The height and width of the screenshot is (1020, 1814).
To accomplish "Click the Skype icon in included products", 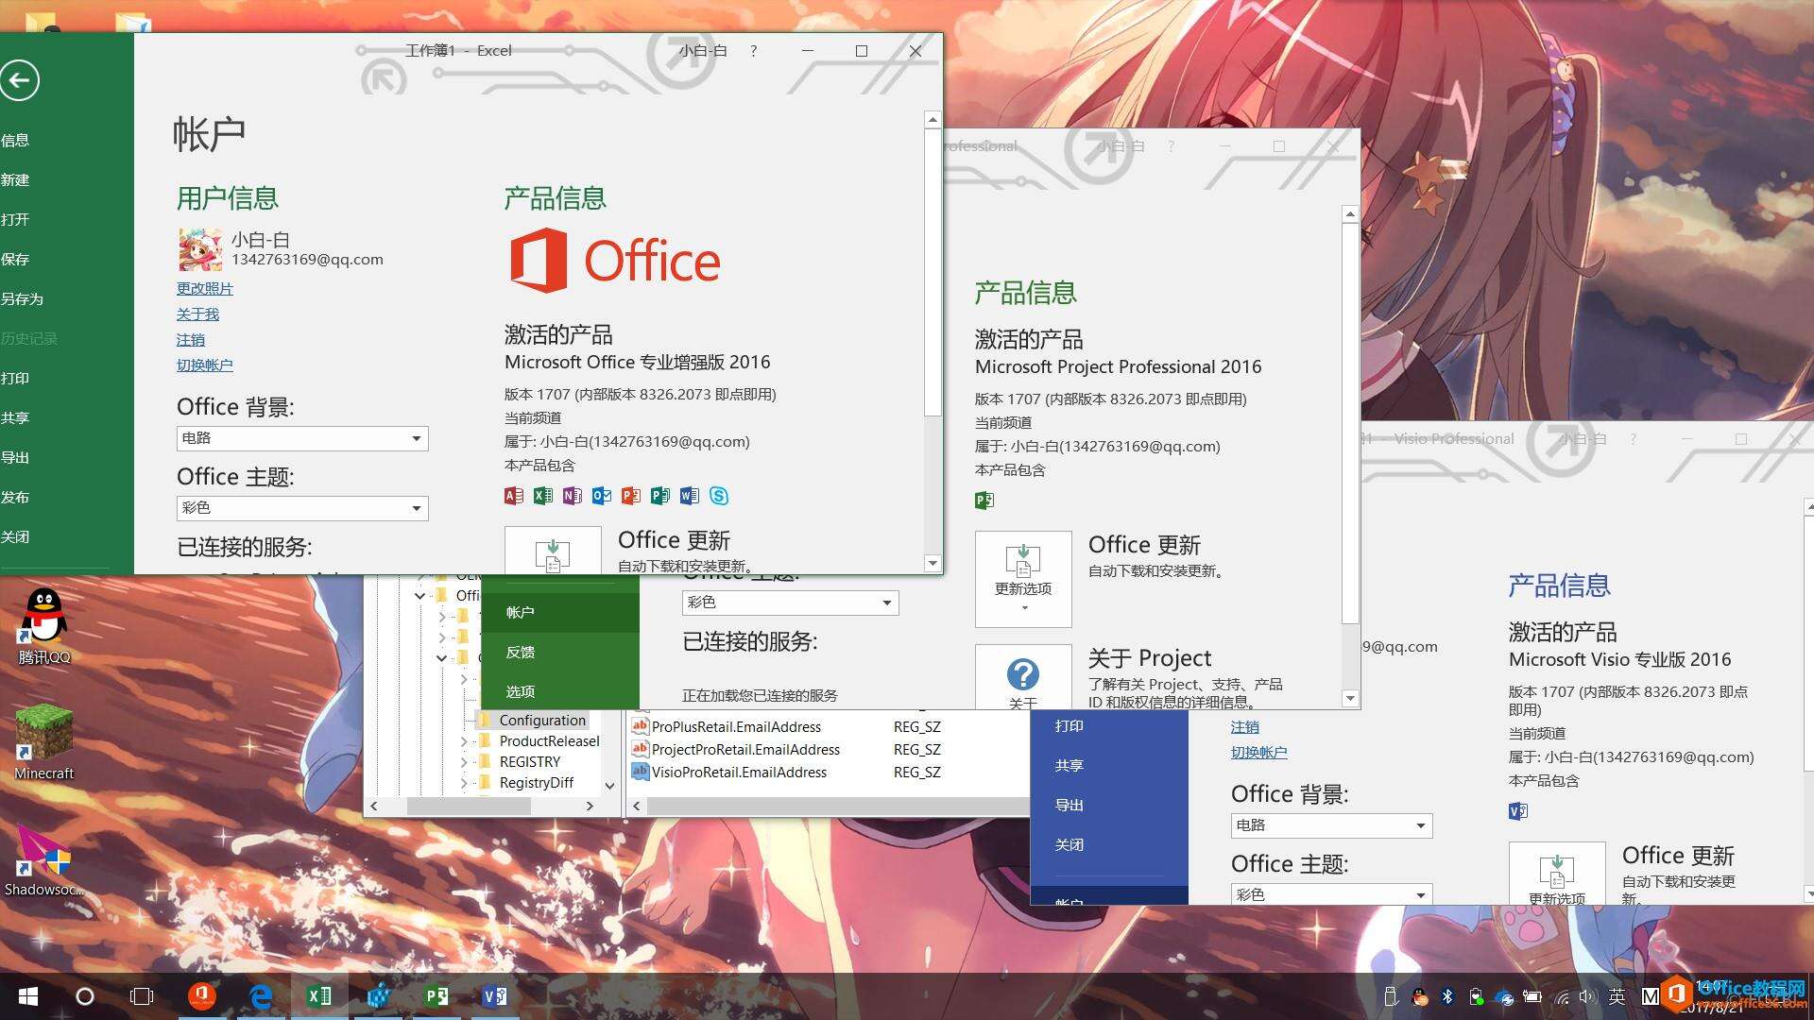I will coord(719,496).
